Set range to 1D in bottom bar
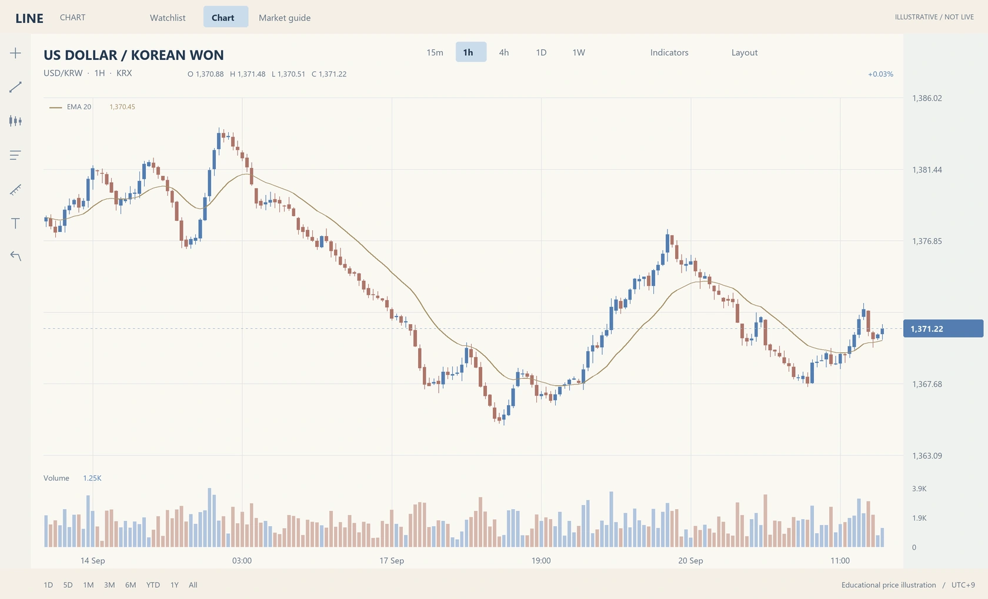 tap(48, 585)
